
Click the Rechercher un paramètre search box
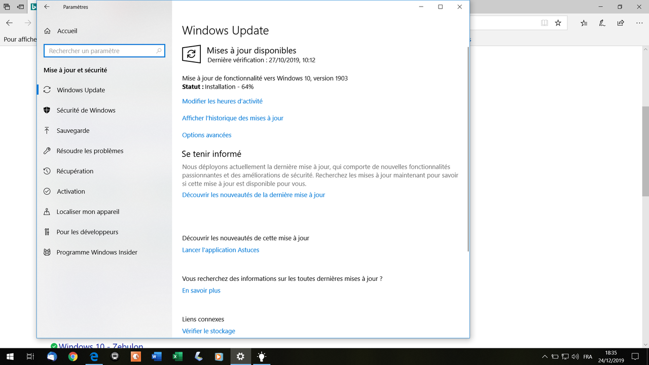tap(104, 51)
